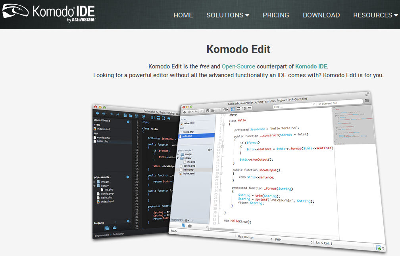Image resolution: width=400 pixels, height=256 pixels.
Task: Open Open Files gear menu in dark window
Action: 129,122
